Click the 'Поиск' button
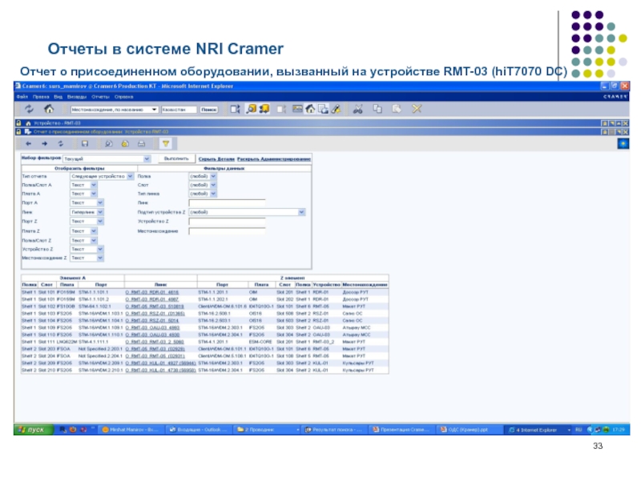The height and width of the screenshot is (480, 641). [209, 109]
